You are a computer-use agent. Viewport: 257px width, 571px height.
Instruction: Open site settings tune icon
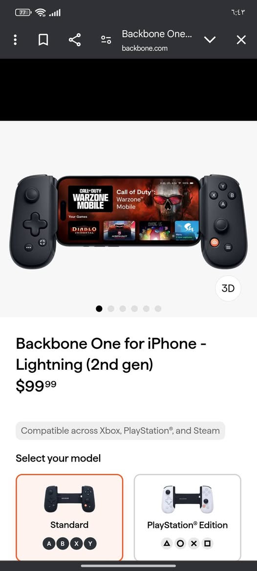click(x=106, y=40)
